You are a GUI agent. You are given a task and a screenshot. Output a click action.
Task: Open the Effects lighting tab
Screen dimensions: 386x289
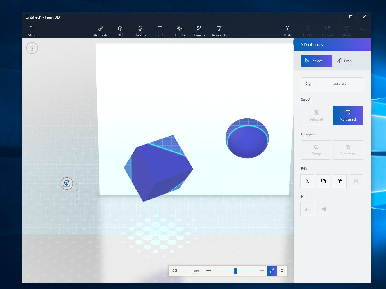pos(180,31)
